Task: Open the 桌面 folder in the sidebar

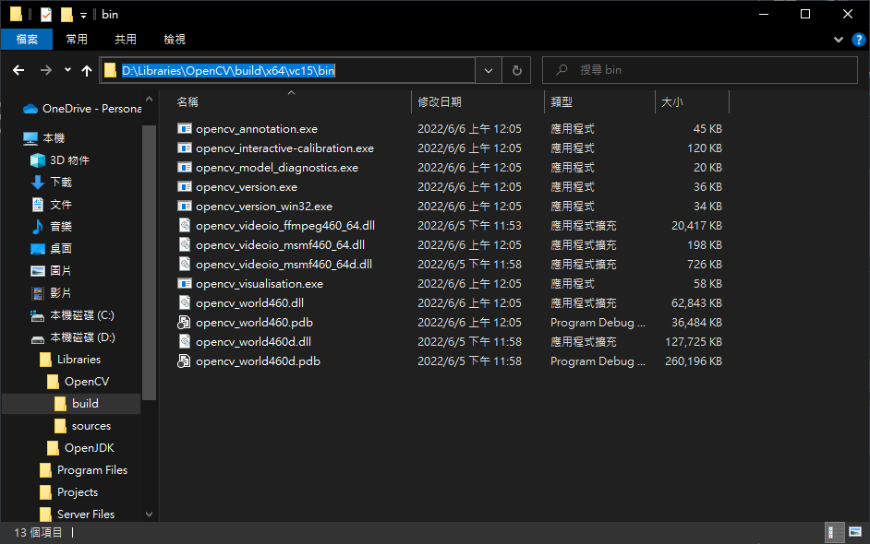Action: click(51, 249)
